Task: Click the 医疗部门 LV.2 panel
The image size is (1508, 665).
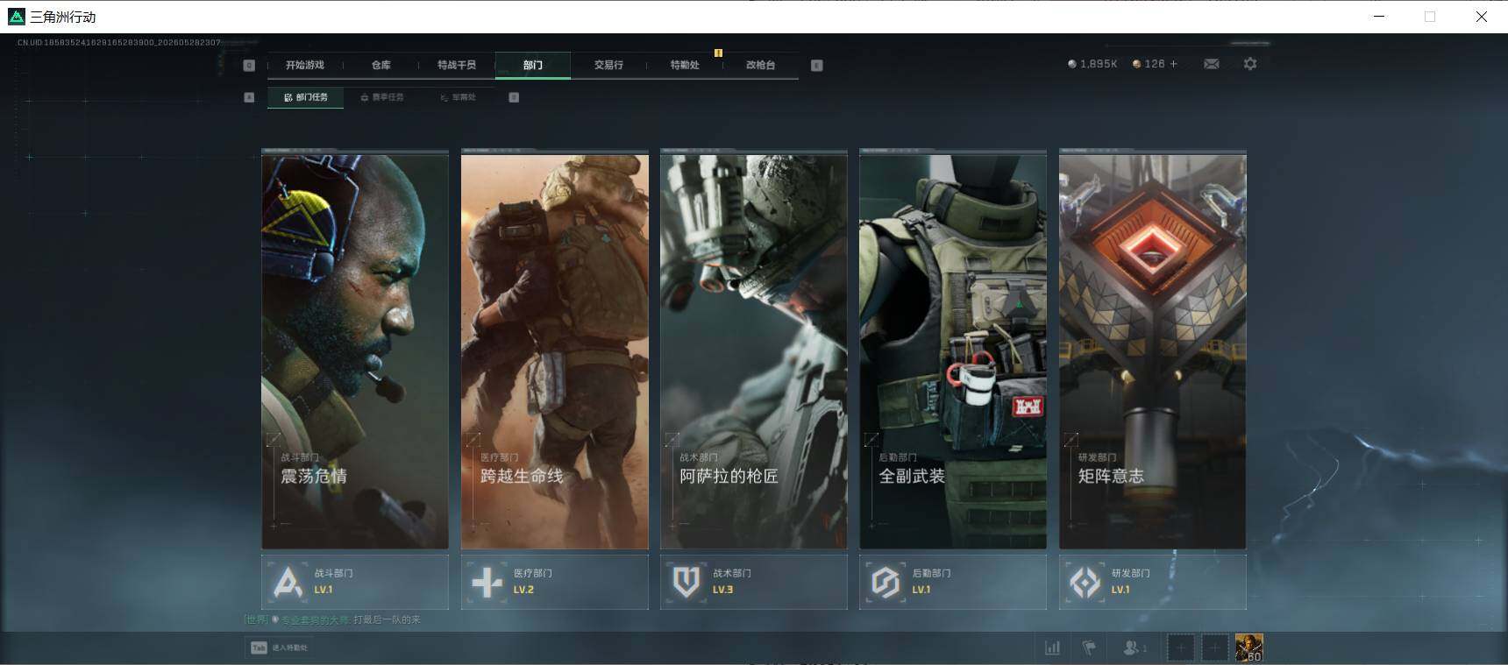Action: click(555, 582)
